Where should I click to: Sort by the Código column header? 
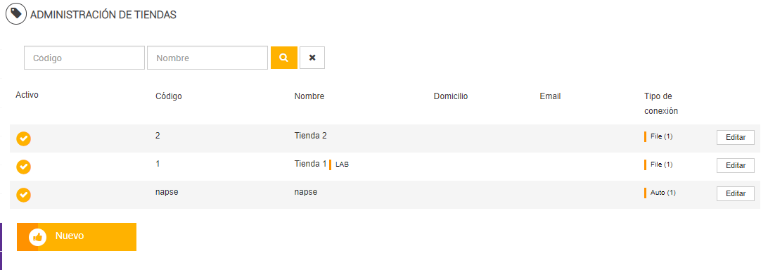(169, 96)
